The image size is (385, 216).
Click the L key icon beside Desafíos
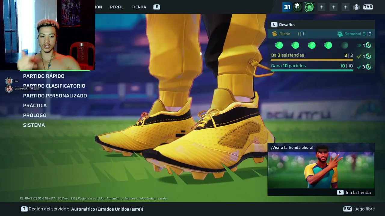(x=274, y=25)
